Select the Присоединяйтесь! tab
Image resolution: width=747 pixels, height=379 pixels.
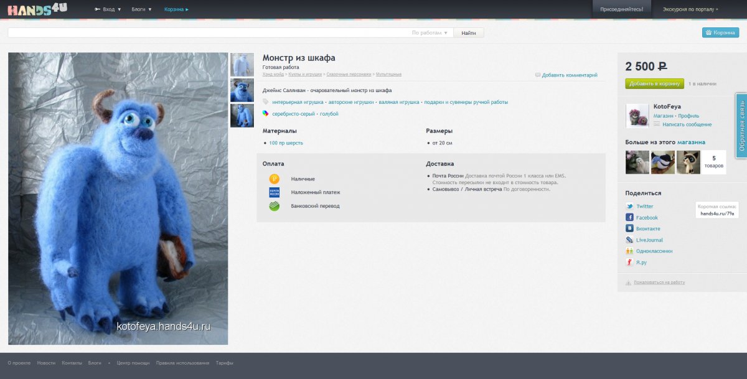tap(621, 9)
